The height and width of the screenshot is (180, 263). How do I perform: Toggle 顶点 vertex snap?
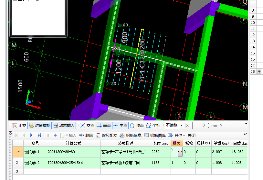[x=137, y=125]
